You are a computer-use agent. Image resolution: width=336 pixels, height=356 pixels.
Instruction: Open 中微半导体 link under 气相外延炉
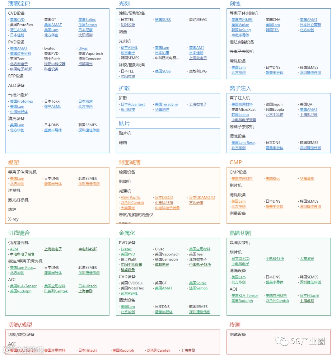19,112
